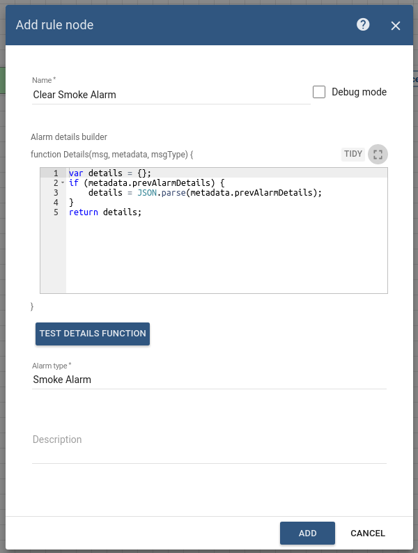Select line number 1 in editor gutter

(x=55, y=173)
